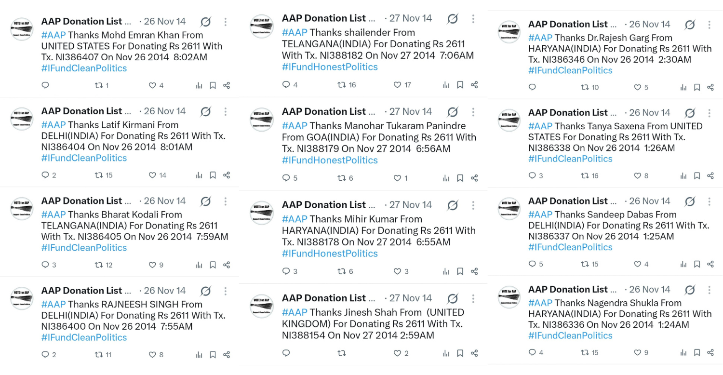This screenshot has height=375, width=723.
Task: Open avatar thumbnail on Jinesh Shah tweet
Action: 262,307
